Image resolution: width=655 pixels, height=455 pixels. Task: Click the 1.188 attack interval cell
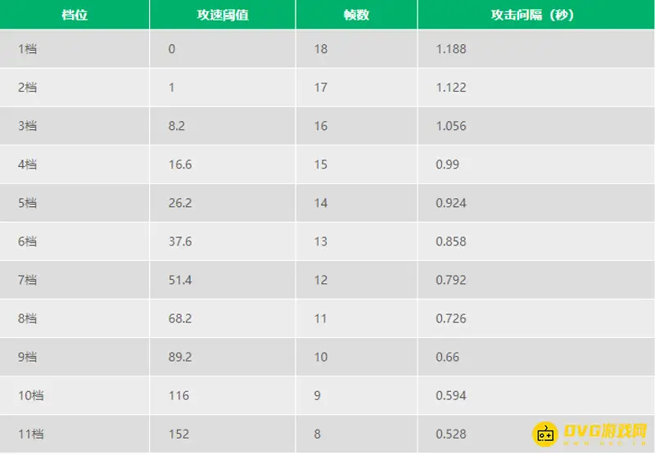[451, 49]
